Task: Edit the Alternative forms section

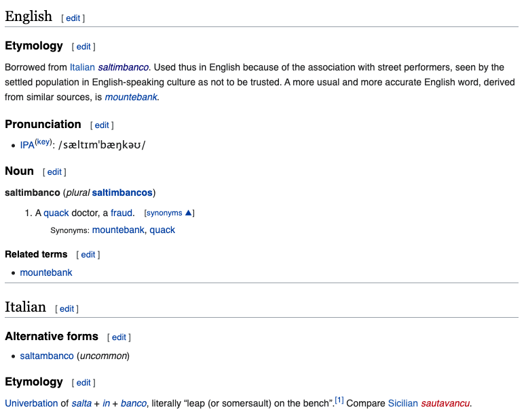Action: (x=119, y=337)
